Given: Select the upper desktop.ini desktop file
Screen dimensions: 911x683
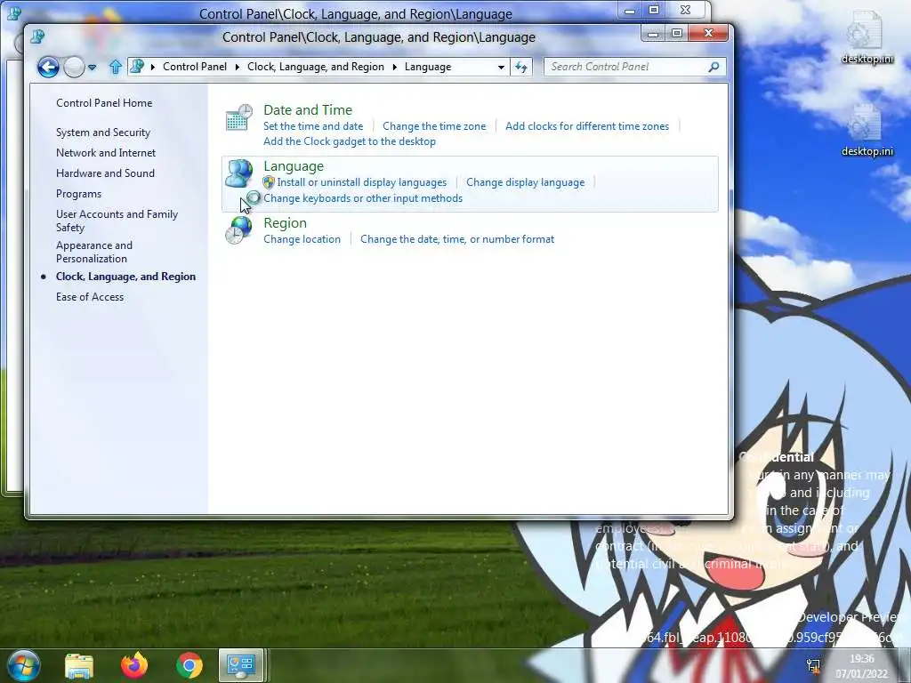Looking at the screenshot, I should click(867, 37).
